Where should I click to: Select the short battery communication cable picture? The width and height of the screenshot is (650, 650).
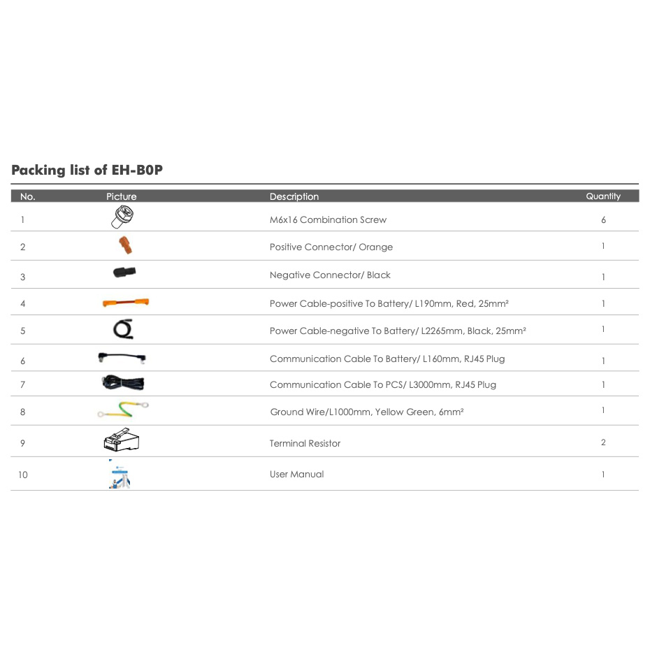[x=122, y=358]
